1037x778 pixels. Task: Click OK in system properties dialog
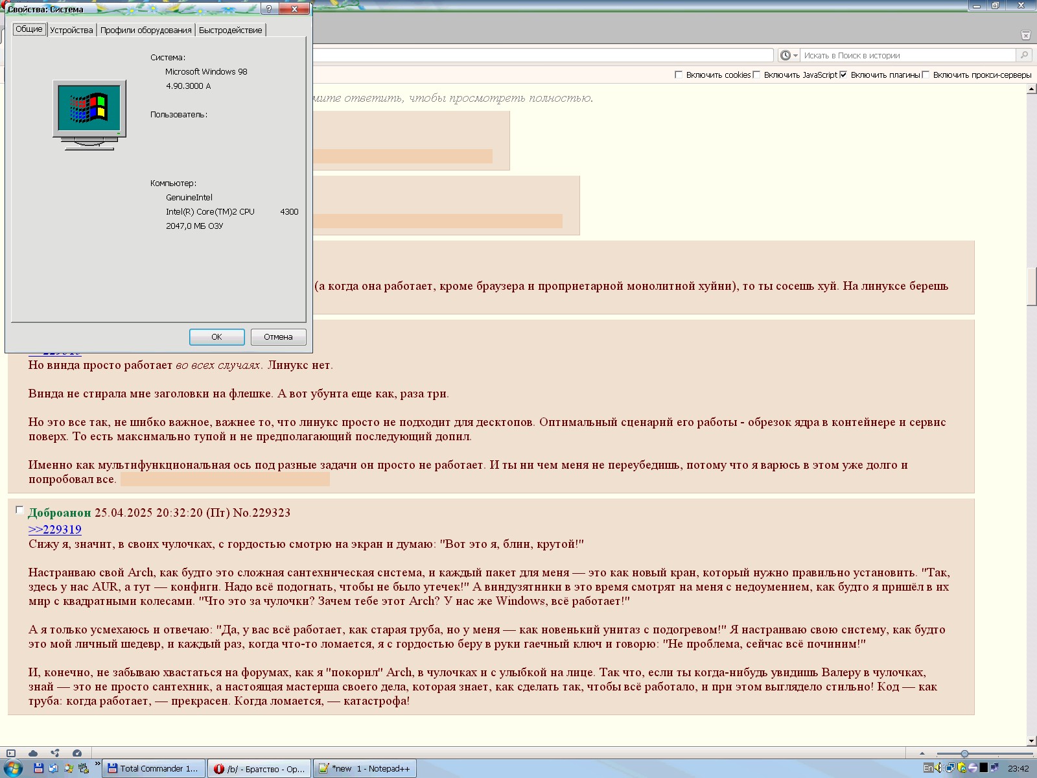coord(216,337)
